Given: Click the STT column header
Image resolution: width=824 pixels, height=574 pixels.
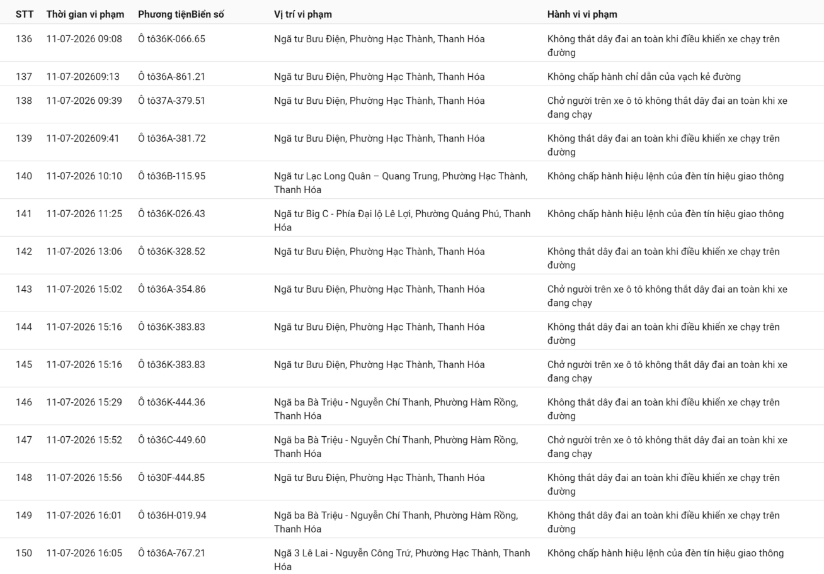Looking at the screenshot, I should point(25,14).
